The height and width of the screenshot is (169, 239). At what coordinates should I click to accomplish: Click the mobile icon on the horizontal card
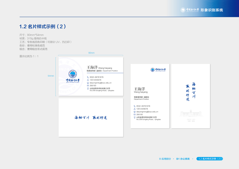[x=88, y=80]
